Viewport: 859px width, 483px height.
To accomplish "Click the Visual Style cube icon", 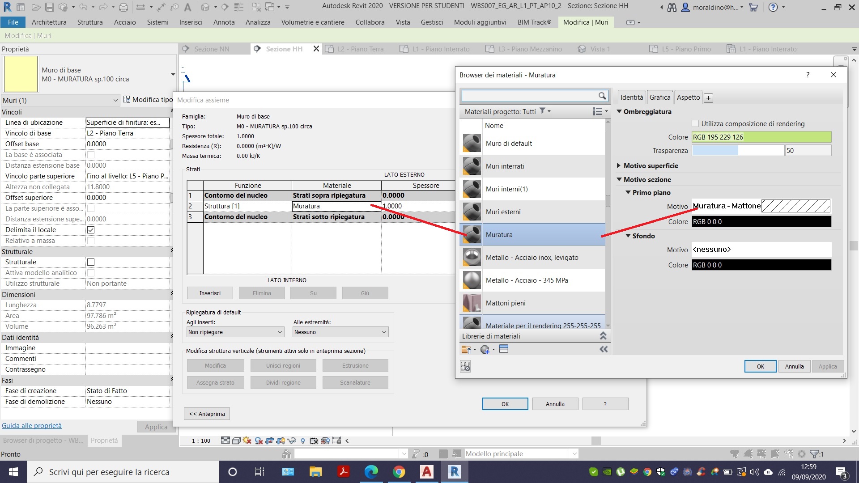I will 236,441.
